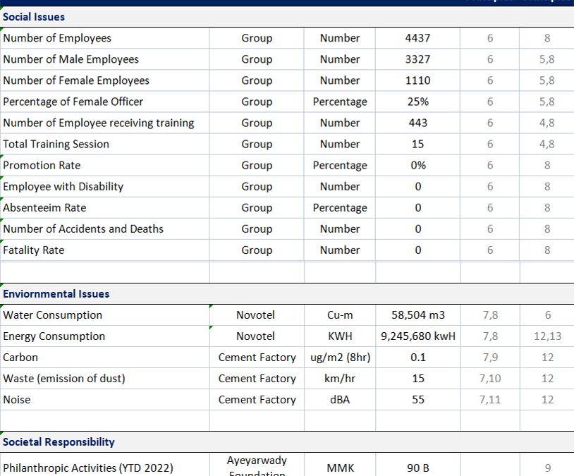Viewport: 574px width, 476px height.
Task: Click the value '58,504 m3'
Action: click(x=417, y=315)
